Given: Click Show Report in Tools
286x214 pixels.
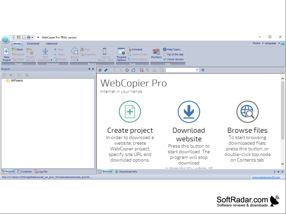Looking at the screenshot, I should (137, 59).
